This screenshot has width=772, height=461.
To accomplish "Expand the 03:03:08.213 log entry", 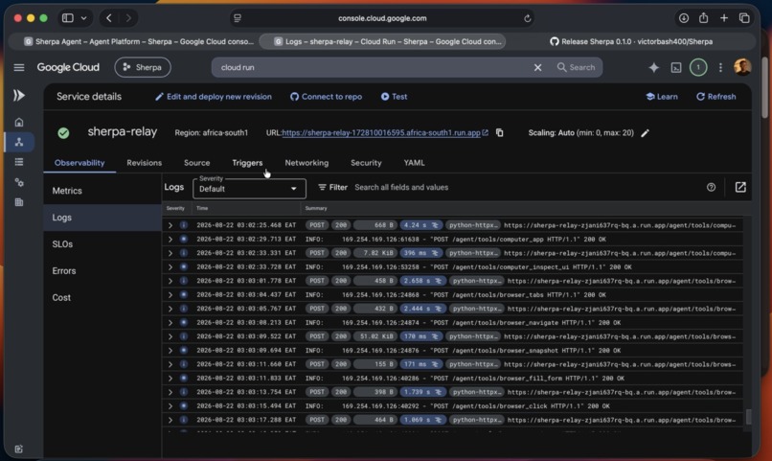I will point(170,323).
